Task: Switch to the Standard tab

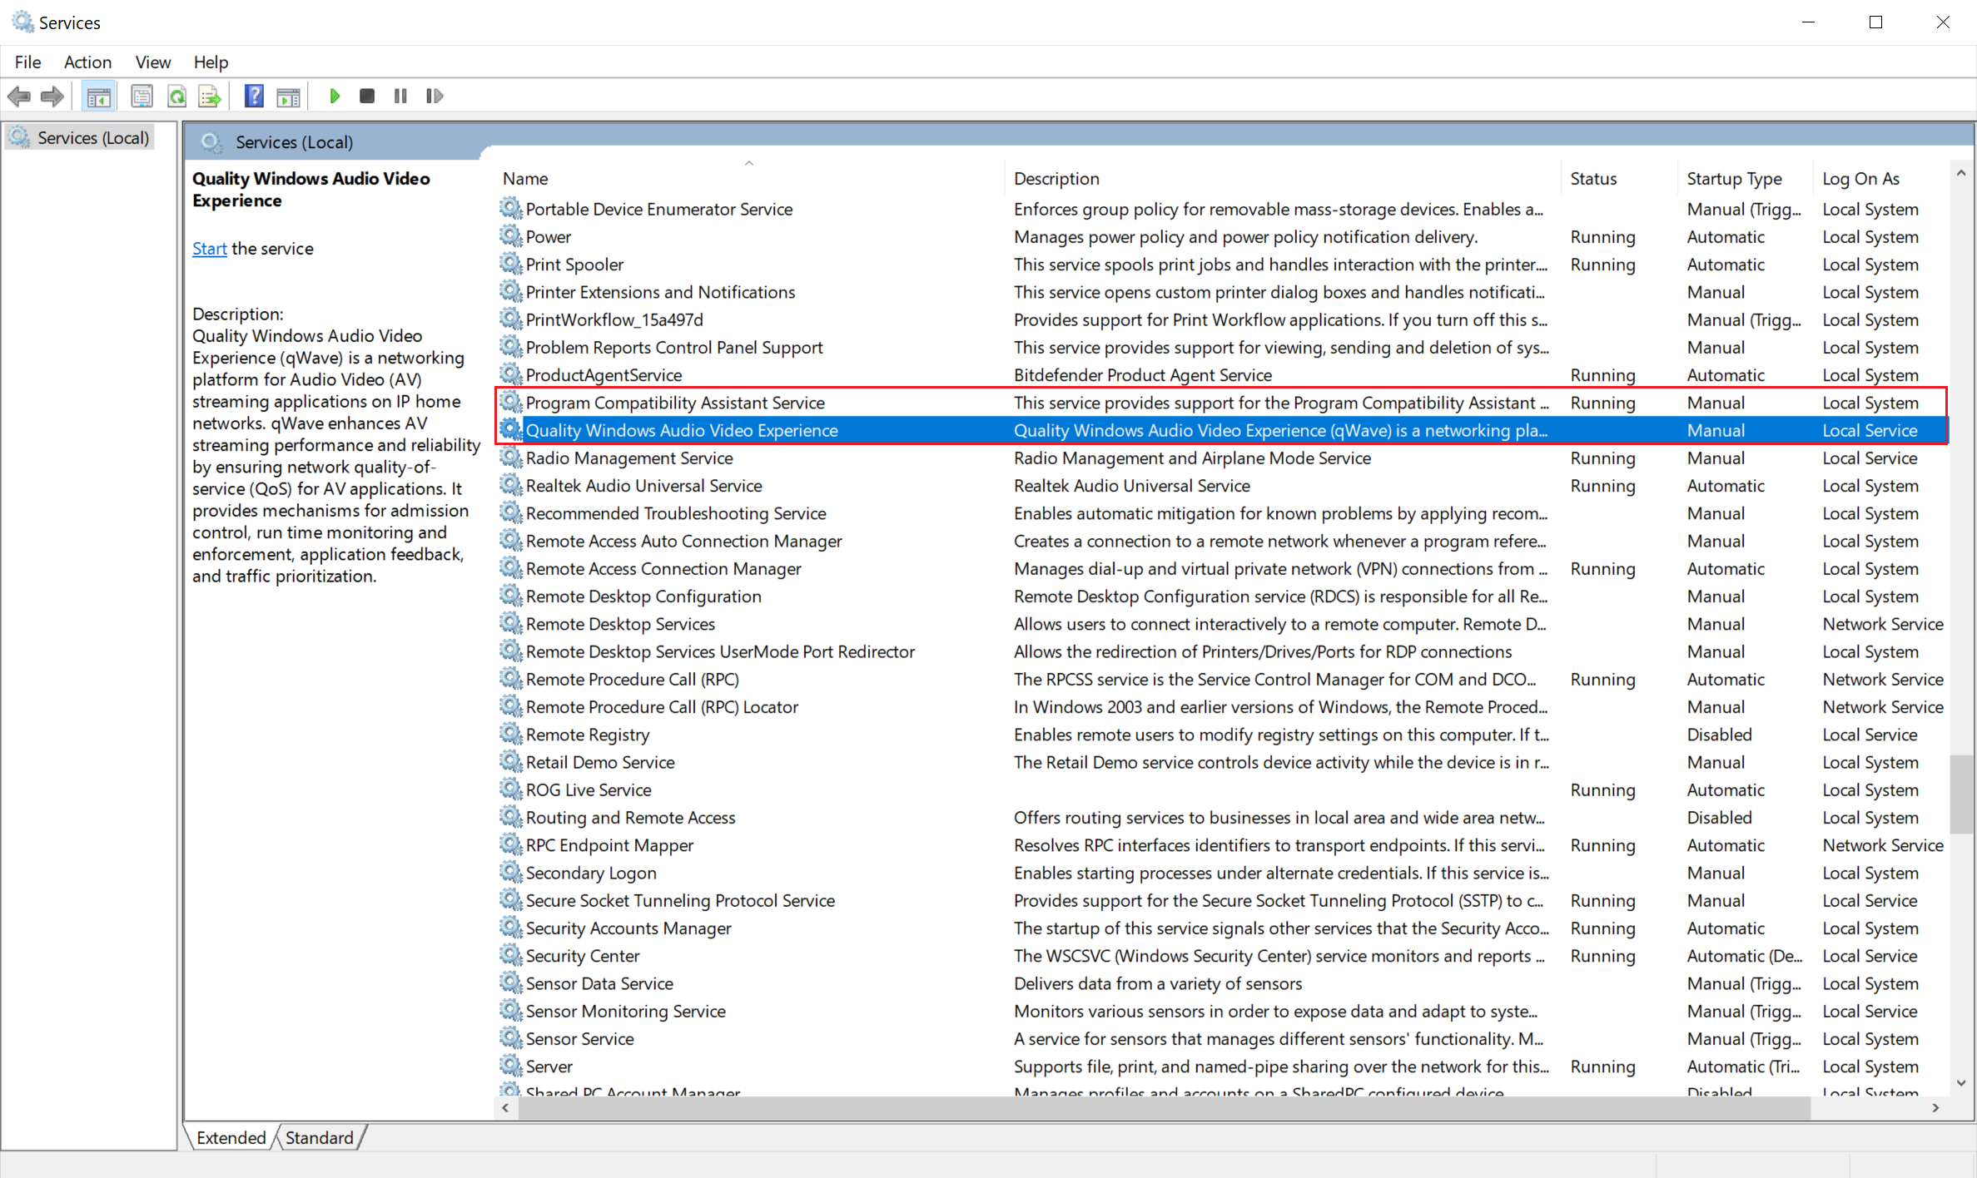Action: pos(319,1138)
